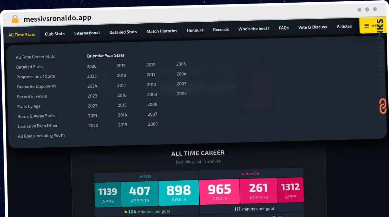Click the ALL TIME CAREER heading
The width and height of the screenshot is (389, 217).
pyautogui.click(x=198, y=153)
